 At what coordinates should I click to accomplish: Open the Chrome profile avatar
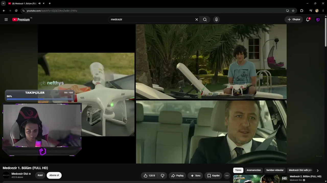[x=317, y=11]
